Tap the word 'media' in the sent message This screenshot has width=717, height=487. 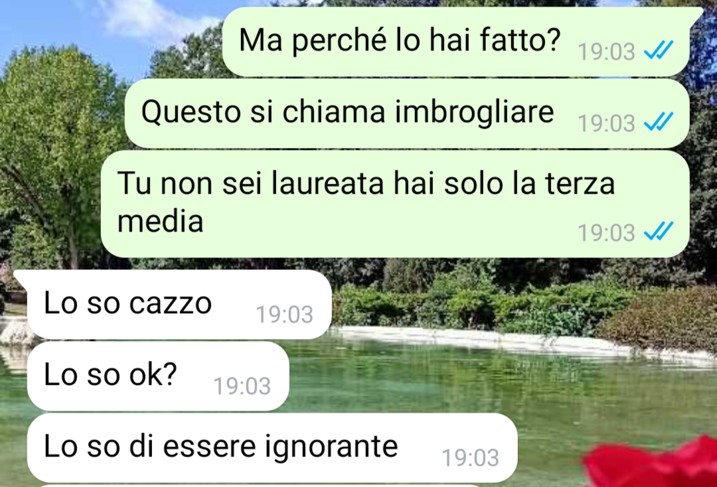pyautogui.click(x=161, y=221)
